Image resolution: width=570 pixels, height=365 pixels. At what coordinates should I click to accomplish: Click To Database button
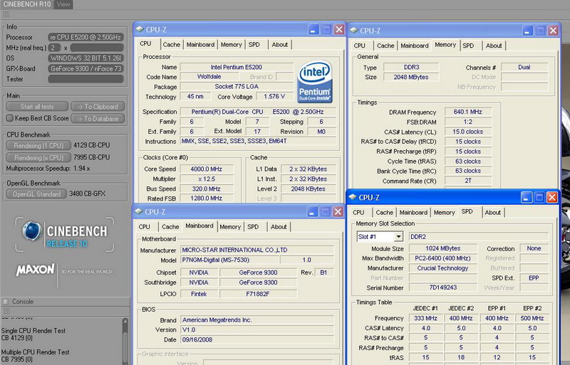98,118
